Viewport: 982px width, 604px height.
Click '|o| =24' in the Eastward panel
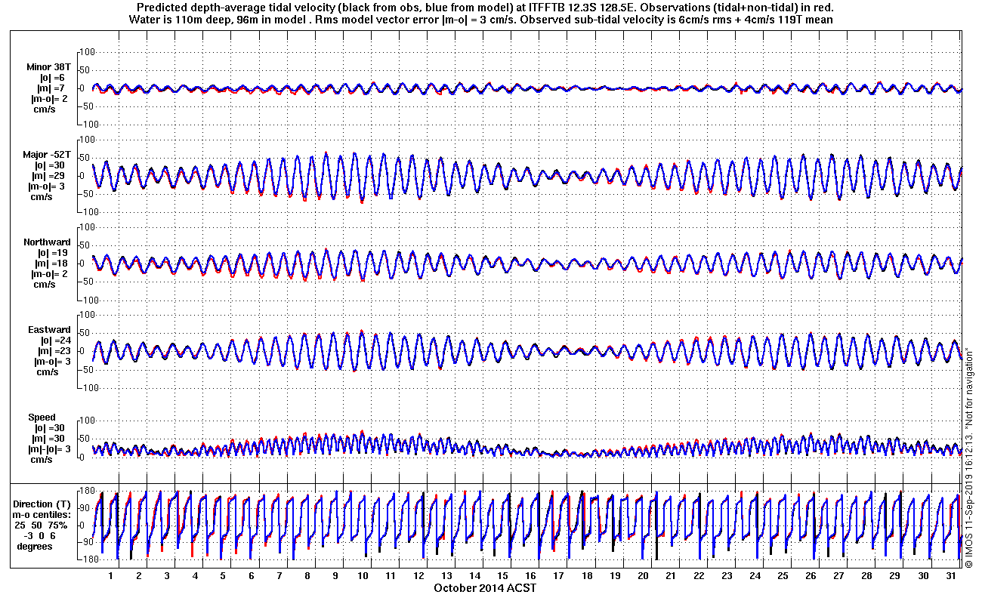coord(53,341)
